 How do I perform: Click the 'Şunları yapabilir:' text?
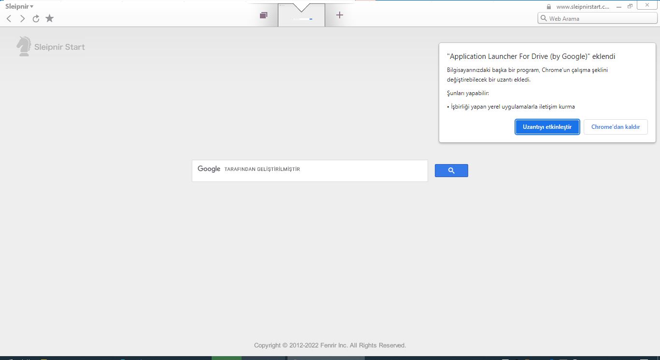tap(468, 93)
